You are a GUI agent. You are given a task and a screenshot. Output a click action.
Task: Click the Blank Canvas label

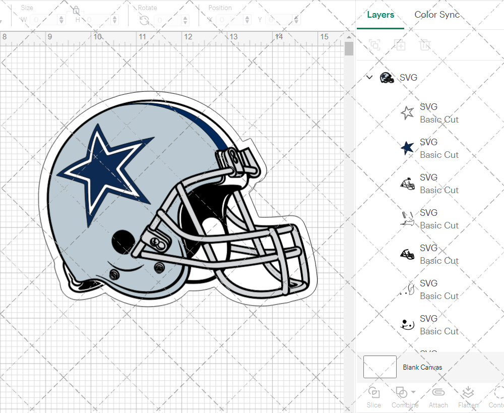(x=422, y=367)
